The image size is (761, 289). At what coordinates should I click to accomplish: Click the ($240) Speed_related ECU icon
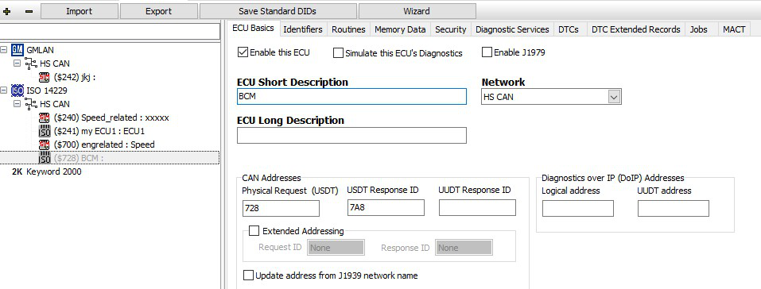pos(45,118)
